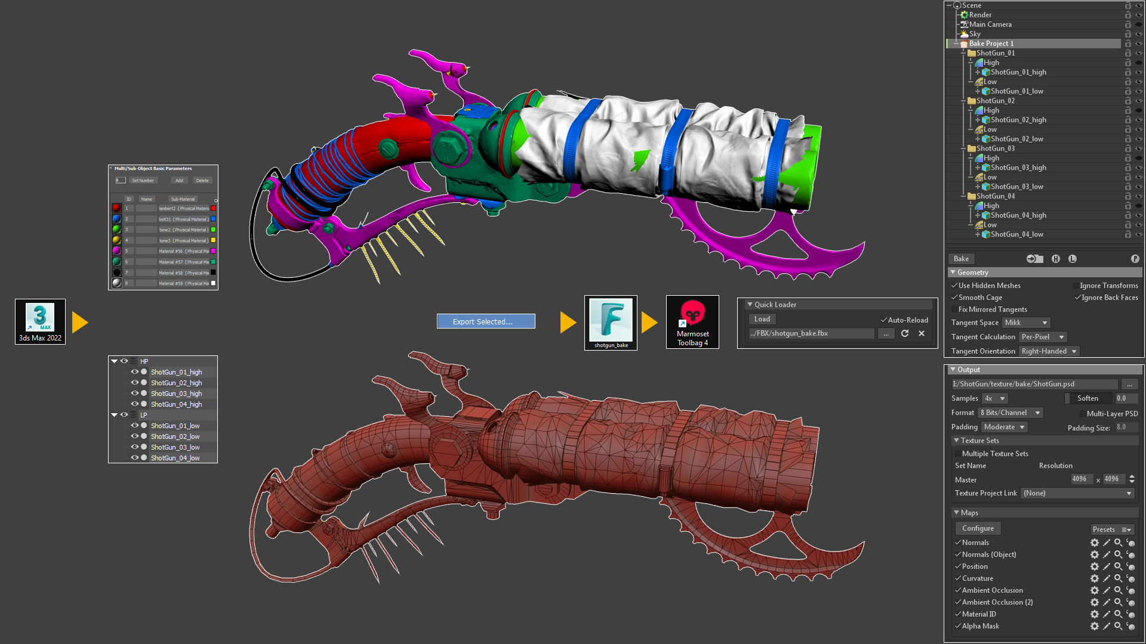Enable the Fix Mirrored Tangents checkbox

(954, 309)
